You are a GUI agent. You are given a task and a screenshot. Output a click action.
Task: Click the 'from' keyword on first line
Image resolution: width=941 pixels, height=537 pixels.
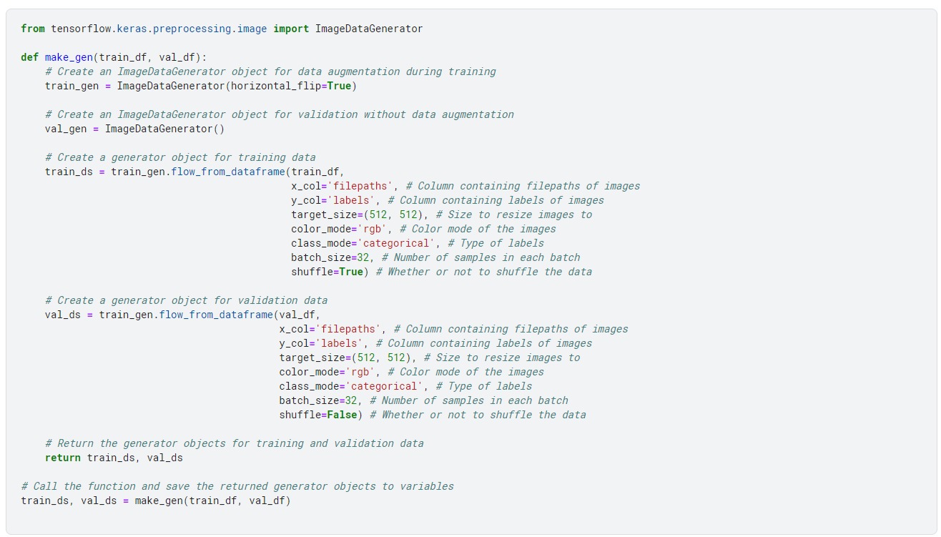click(33, 29)
